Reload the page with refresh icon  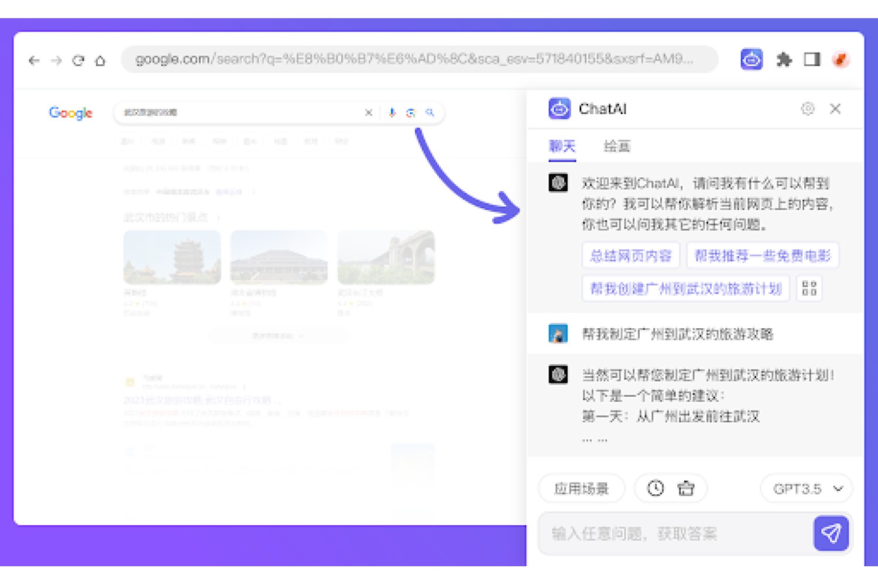point(78,60)
